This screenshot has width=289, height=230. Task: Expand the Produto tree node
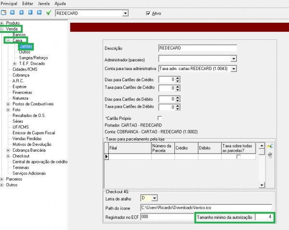tap(2, 23)
